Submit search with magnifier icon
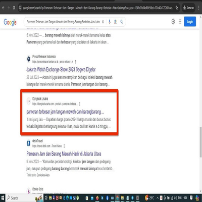 pyautogui.click(x=122, y=22)
